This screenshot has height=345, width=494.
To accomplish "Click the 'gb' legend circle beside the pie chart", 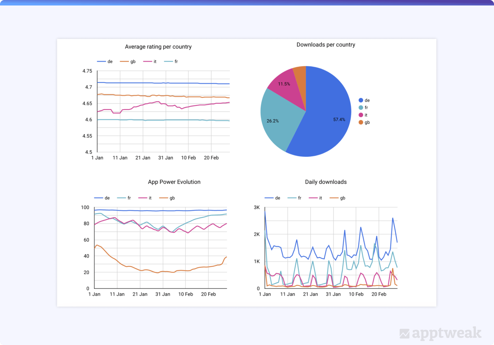I will (360, 122).
